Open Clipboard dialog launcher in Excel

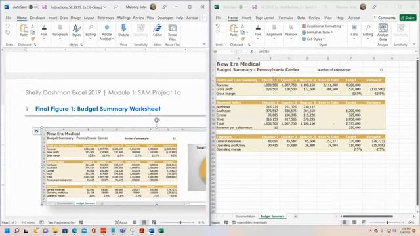[249, 45]
